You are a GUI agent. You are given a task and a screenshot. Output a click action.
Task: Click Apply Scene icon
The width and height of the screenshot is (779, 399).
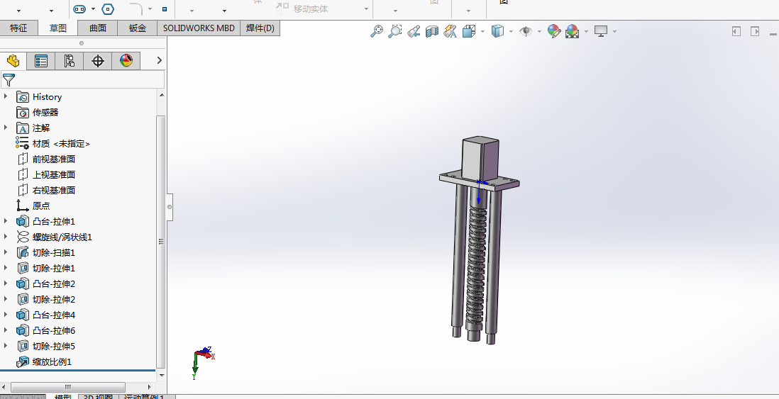pyautogui.click(x=573, y=31)
